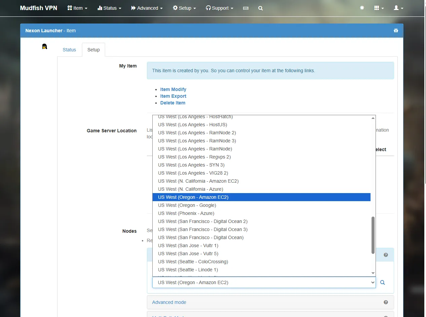This screenshot has width=426, height=317.
Task: Open the Support menu
Action: pos(220,8)
